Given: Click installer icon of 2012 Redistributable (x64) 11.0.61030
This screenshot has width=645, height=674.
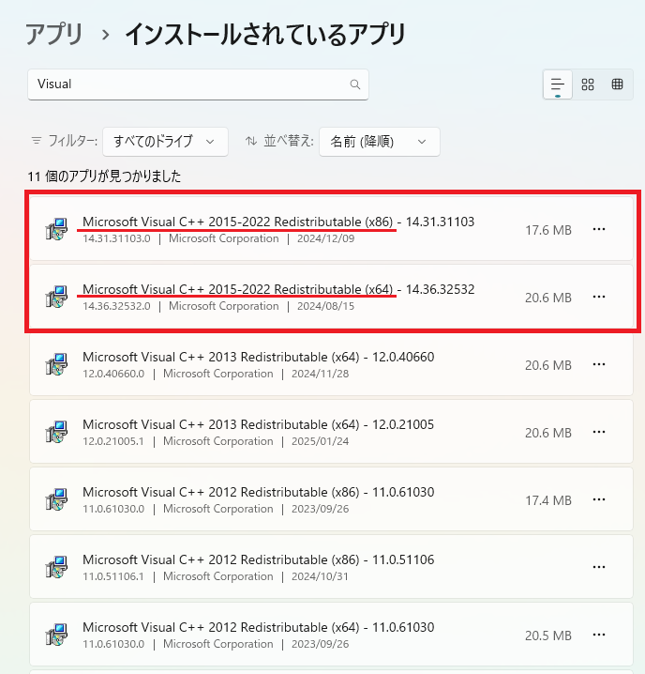Looking at the screenshot, I should click(x=56, y=635).
